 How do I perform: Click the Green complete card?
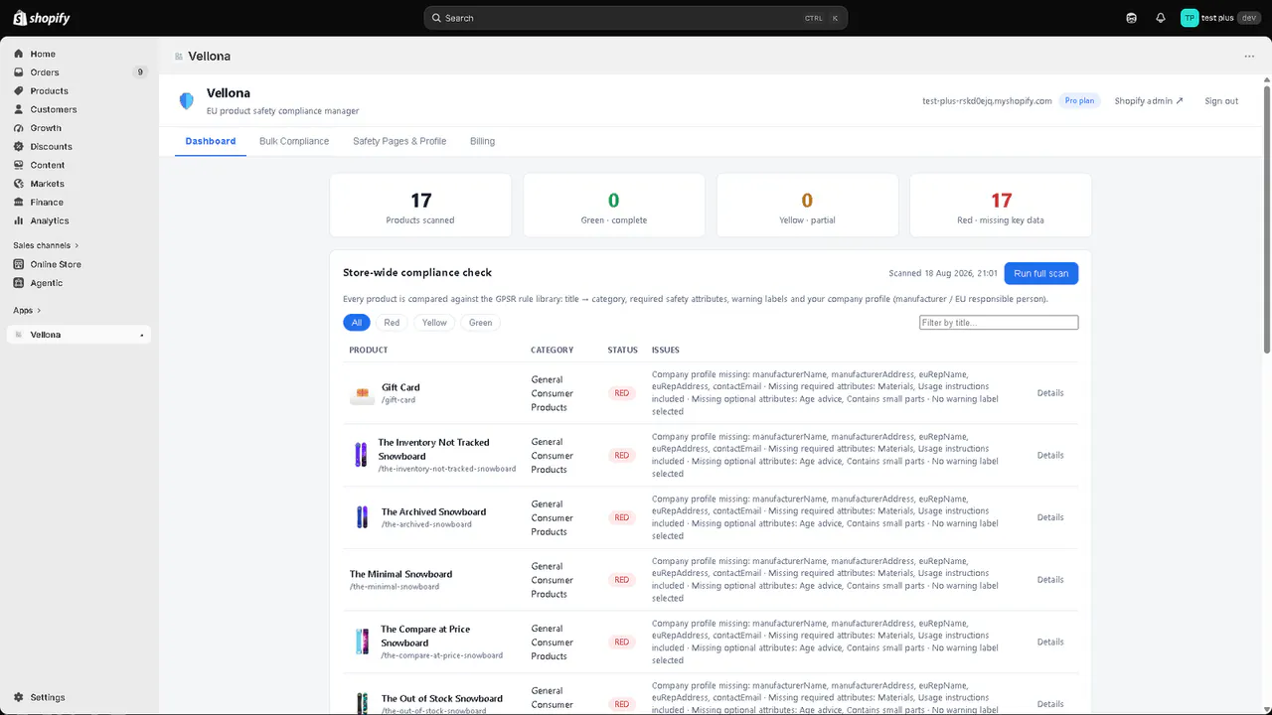click(x=614, y=206)
